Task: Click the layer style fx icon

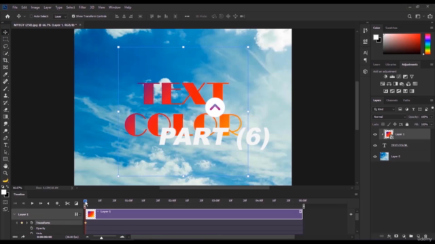Action: [x=389, y=237]
